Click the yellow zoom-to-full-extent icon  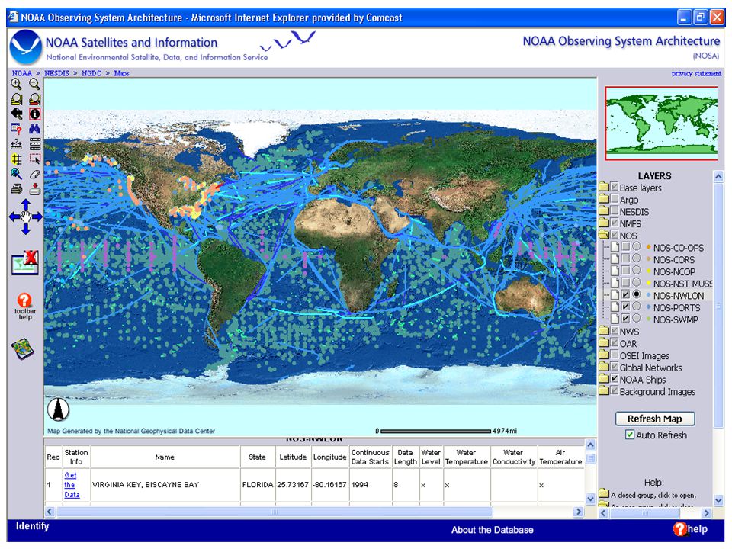pyautogui.click(x=16, y=99)
